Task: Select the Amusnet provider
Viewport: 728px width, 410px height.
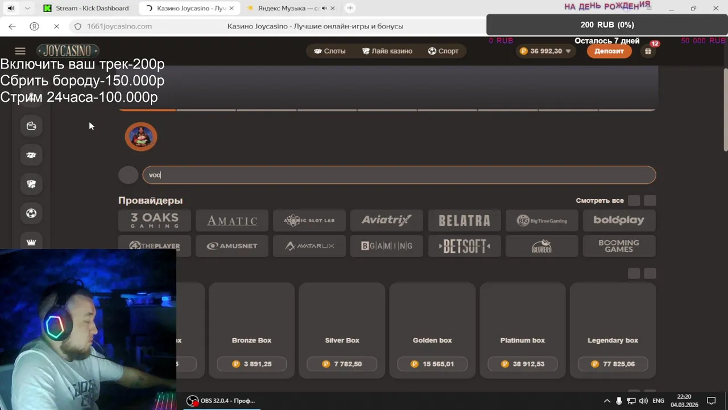Action: click(232, 246)
